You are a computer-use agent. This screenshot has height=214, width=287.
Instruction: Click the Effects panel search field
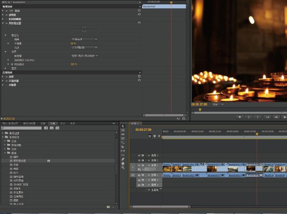point(22,128)
